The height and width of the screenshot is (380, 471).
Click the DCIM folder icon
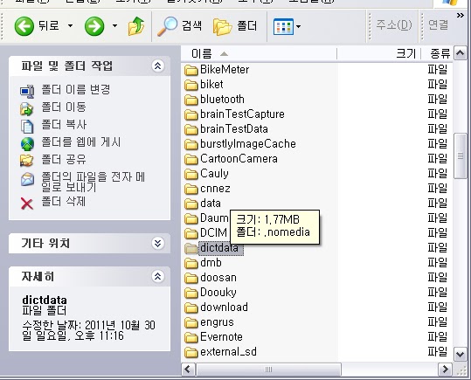(190, 233)
